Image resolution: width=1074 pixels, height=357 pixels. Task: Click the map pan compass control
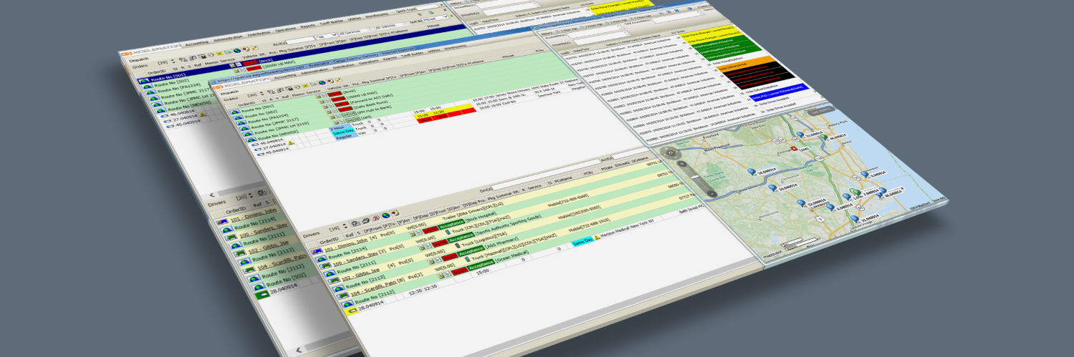pos(671,152)
